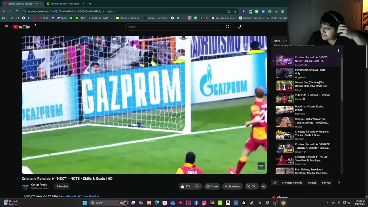Select the All filter chip

[x=275, y=183]
